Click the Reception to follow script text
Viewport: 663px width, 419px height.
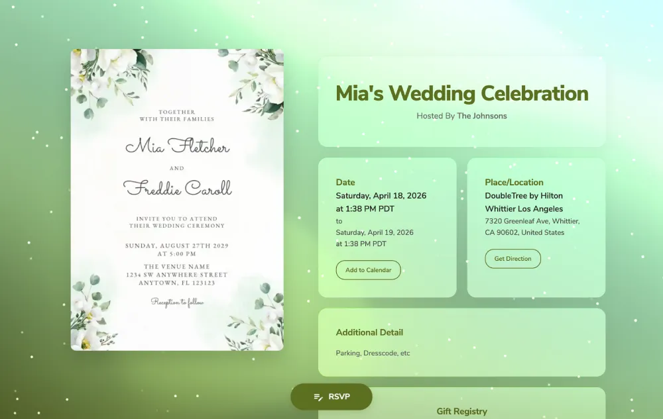pos(177,302)
